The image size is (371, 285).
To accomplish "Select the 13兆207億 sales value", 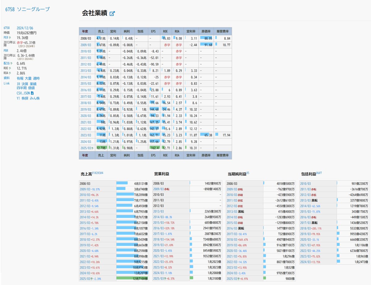I will pos(140,273).
